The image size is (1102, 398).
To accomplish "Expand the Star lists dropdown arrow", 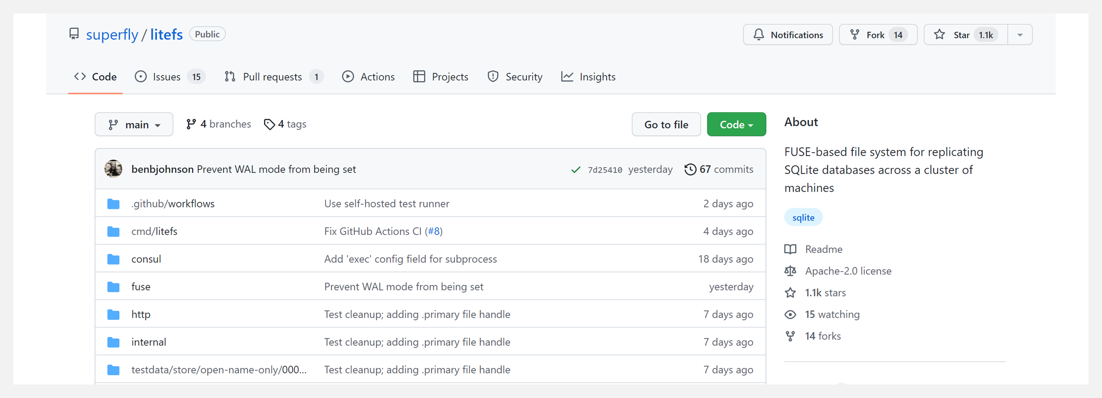I will 1020,35.
